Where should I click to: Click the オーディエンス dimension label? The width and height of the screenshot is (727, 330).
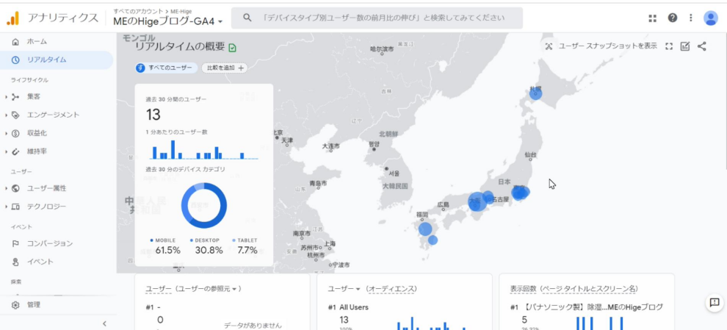(x=393, y=289)
